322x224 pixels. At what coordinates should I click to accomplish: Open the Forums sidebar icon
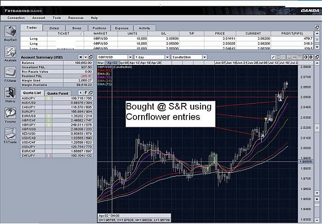10,113
